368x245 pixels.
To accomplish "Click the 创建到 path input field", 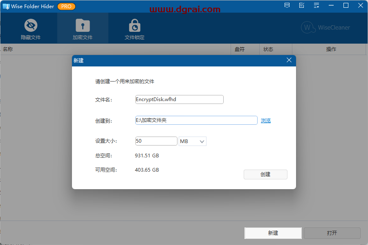I will pyautogui.click(x=196, y=120).
